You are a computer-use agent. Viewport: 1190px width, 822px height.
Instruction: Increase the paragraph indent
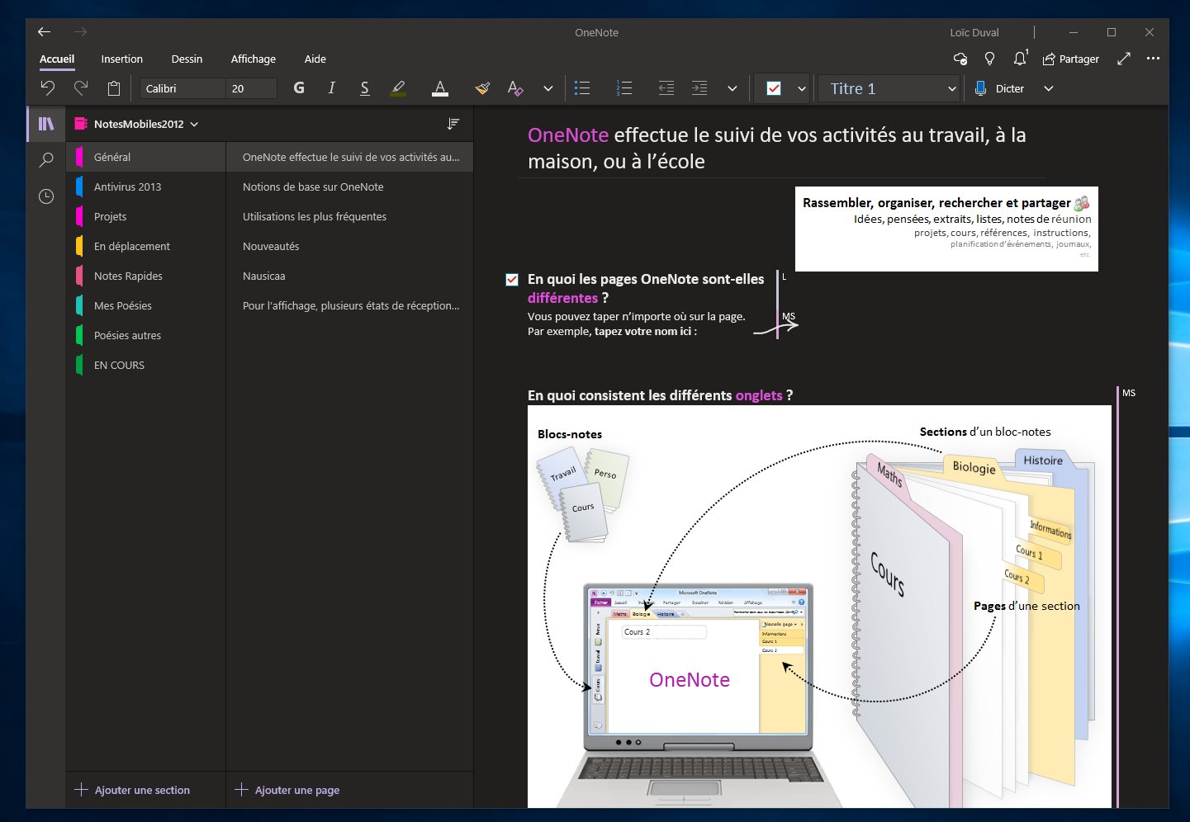click(x=699, y=88)
